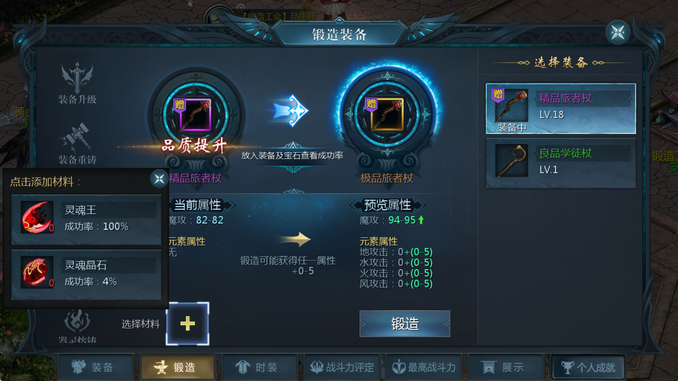The width and height of the screenshot is (678, 381).
Task: Open the 最高战斗力 tab
Action: tap(424, 367)
